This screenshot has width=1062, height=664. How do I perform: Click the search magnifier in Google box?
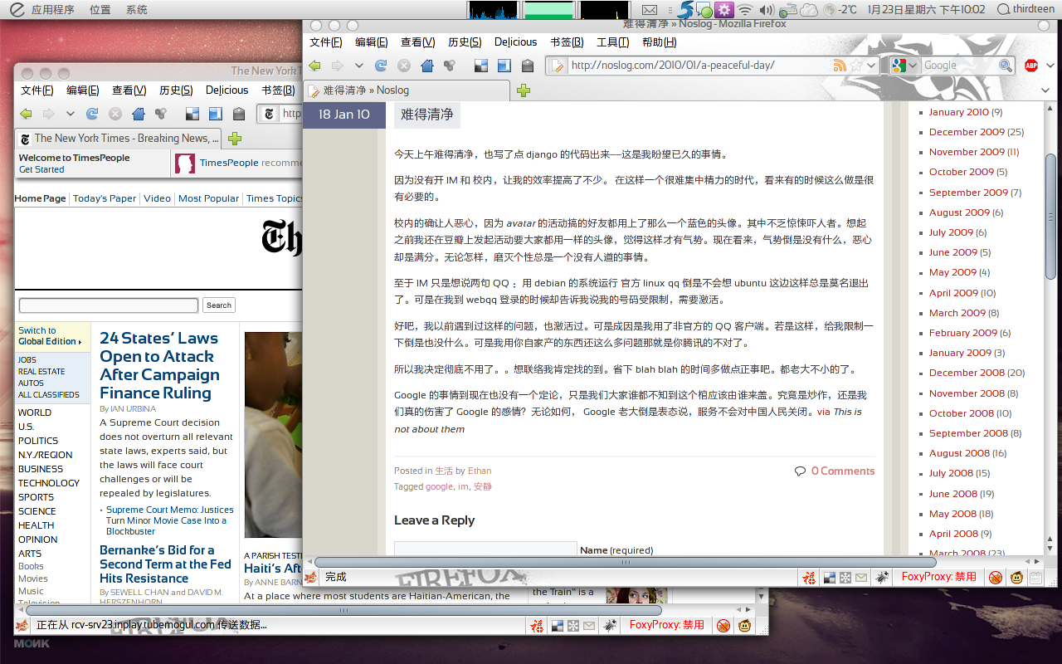[1005, 66]
